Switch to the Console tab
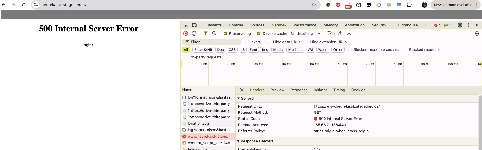Viewport: 482px width, 150px height. (x=236, y=25)
